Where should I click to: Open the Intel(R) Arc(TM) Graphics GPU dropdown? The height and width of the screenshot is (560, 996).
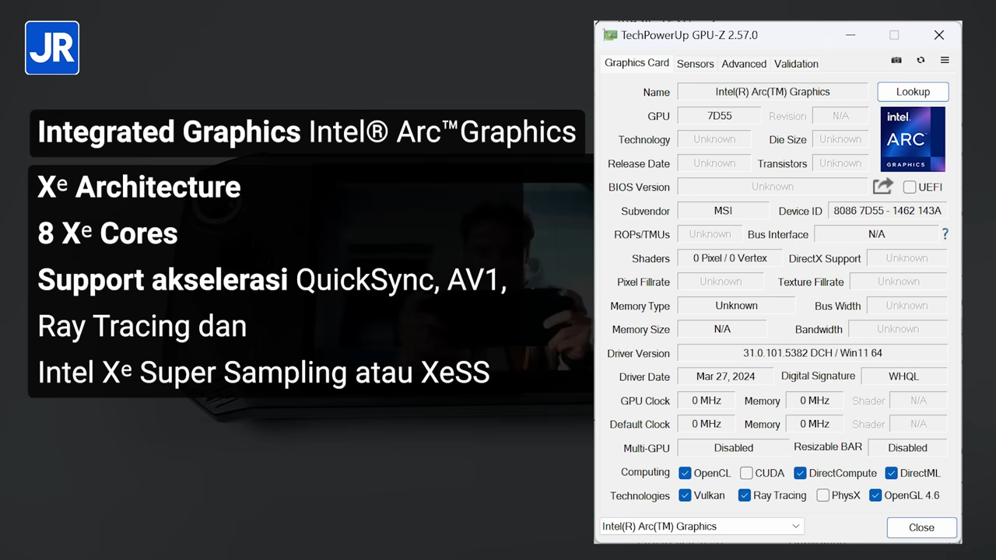[x=701, y=527]
